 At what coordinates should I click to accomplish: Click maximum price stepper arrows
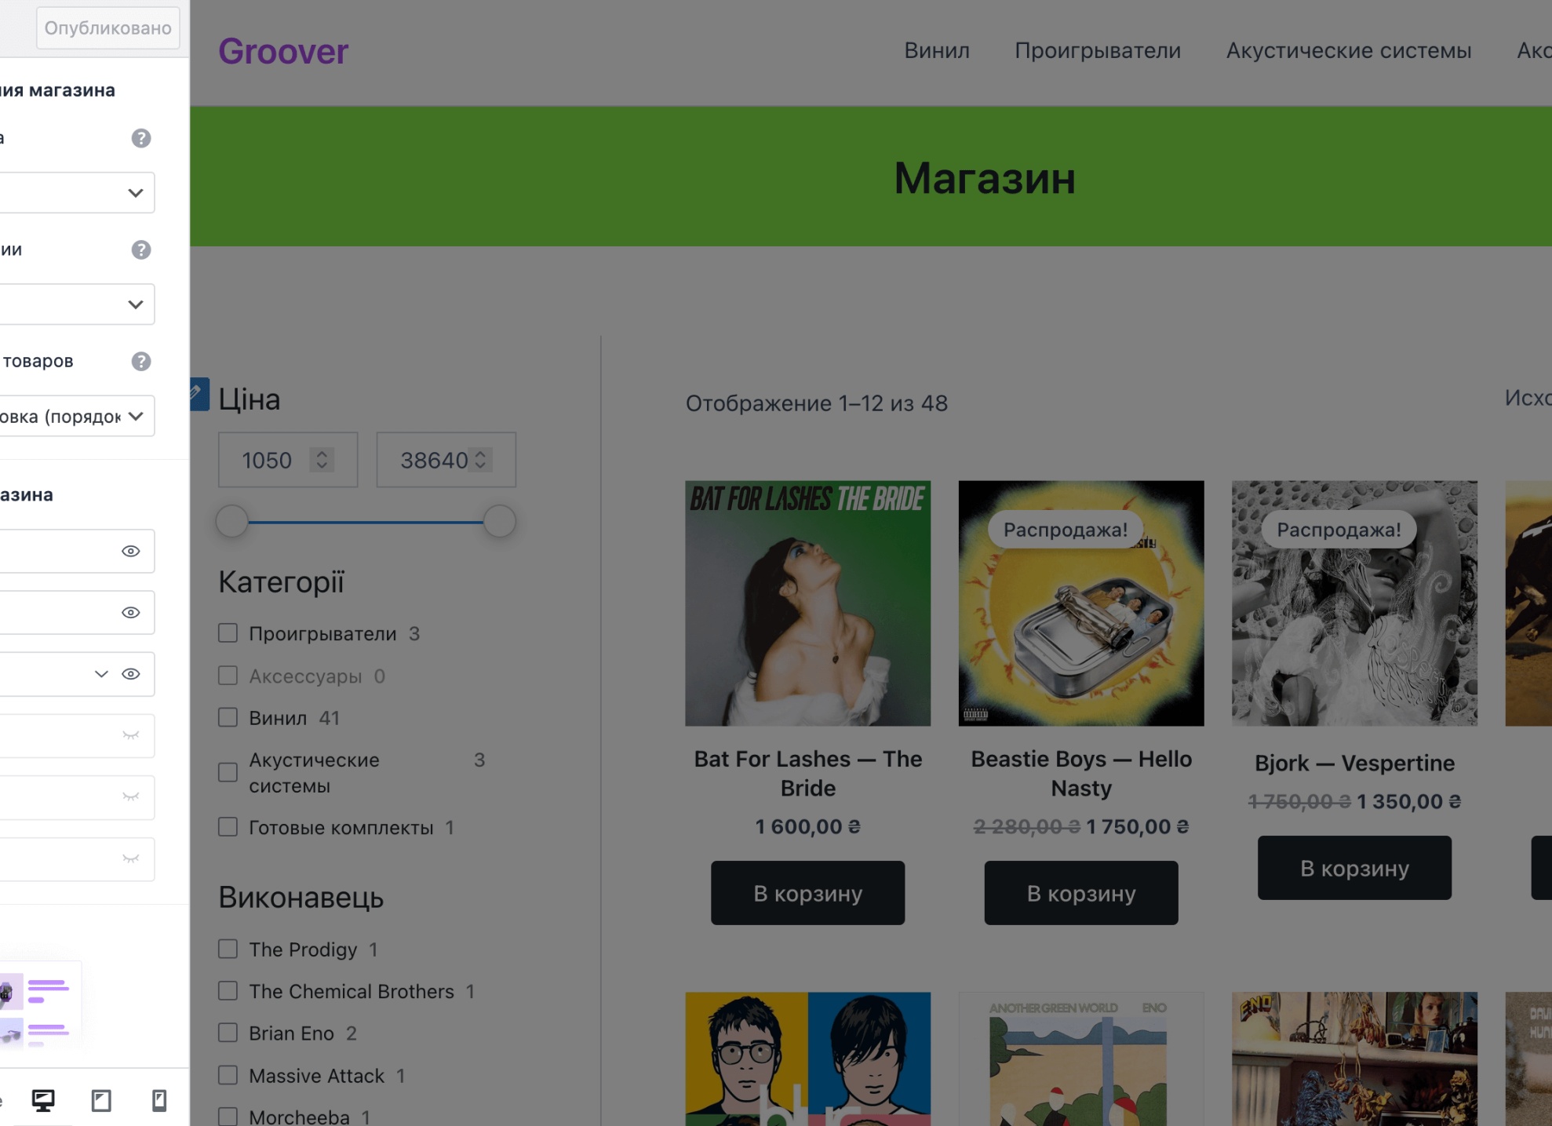480,460
